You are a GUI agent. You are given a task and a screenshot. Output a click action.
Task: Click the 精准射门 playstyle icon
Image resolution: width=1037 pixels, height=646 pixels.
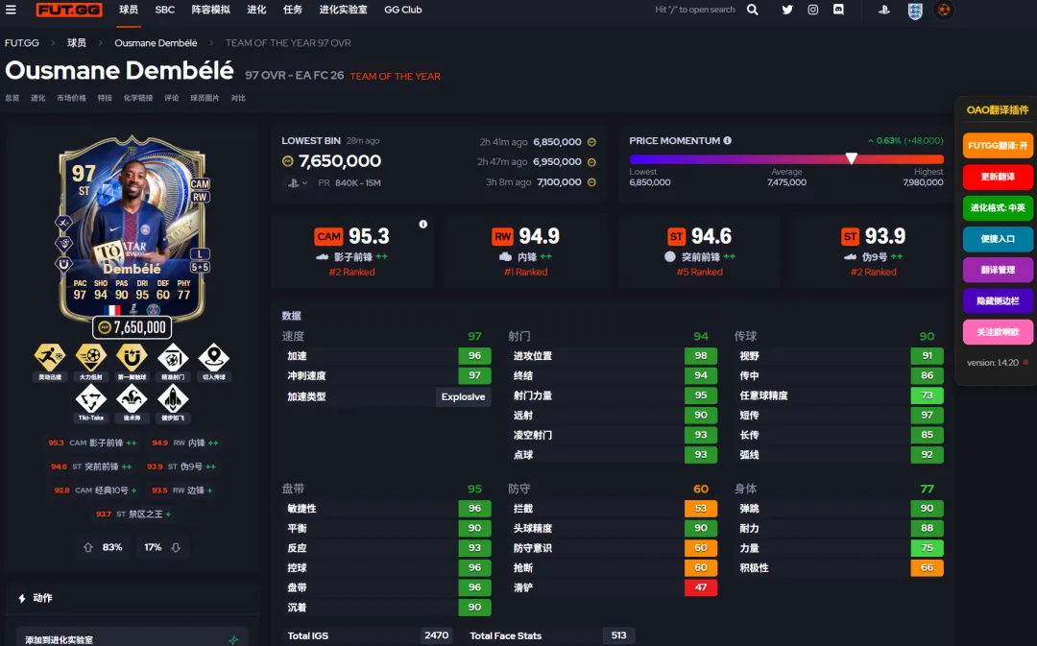pyautogui.click(x=173, y=358)
